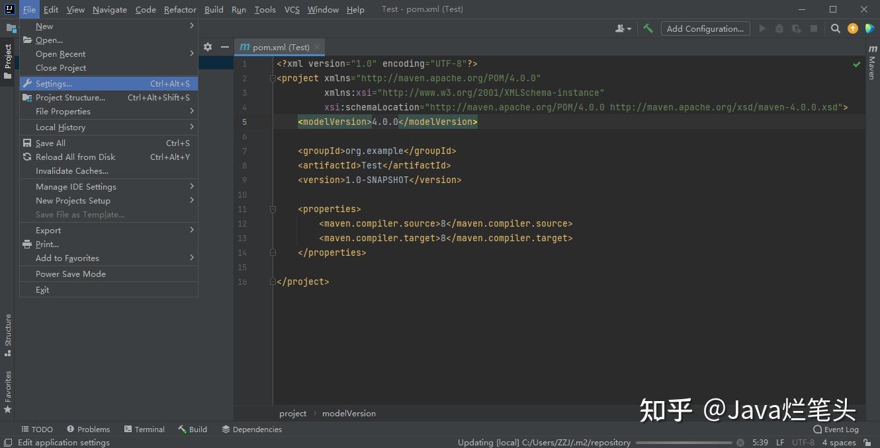
Task: Click the grayed Debug bug icon
Action: click(x=779, y=28)
